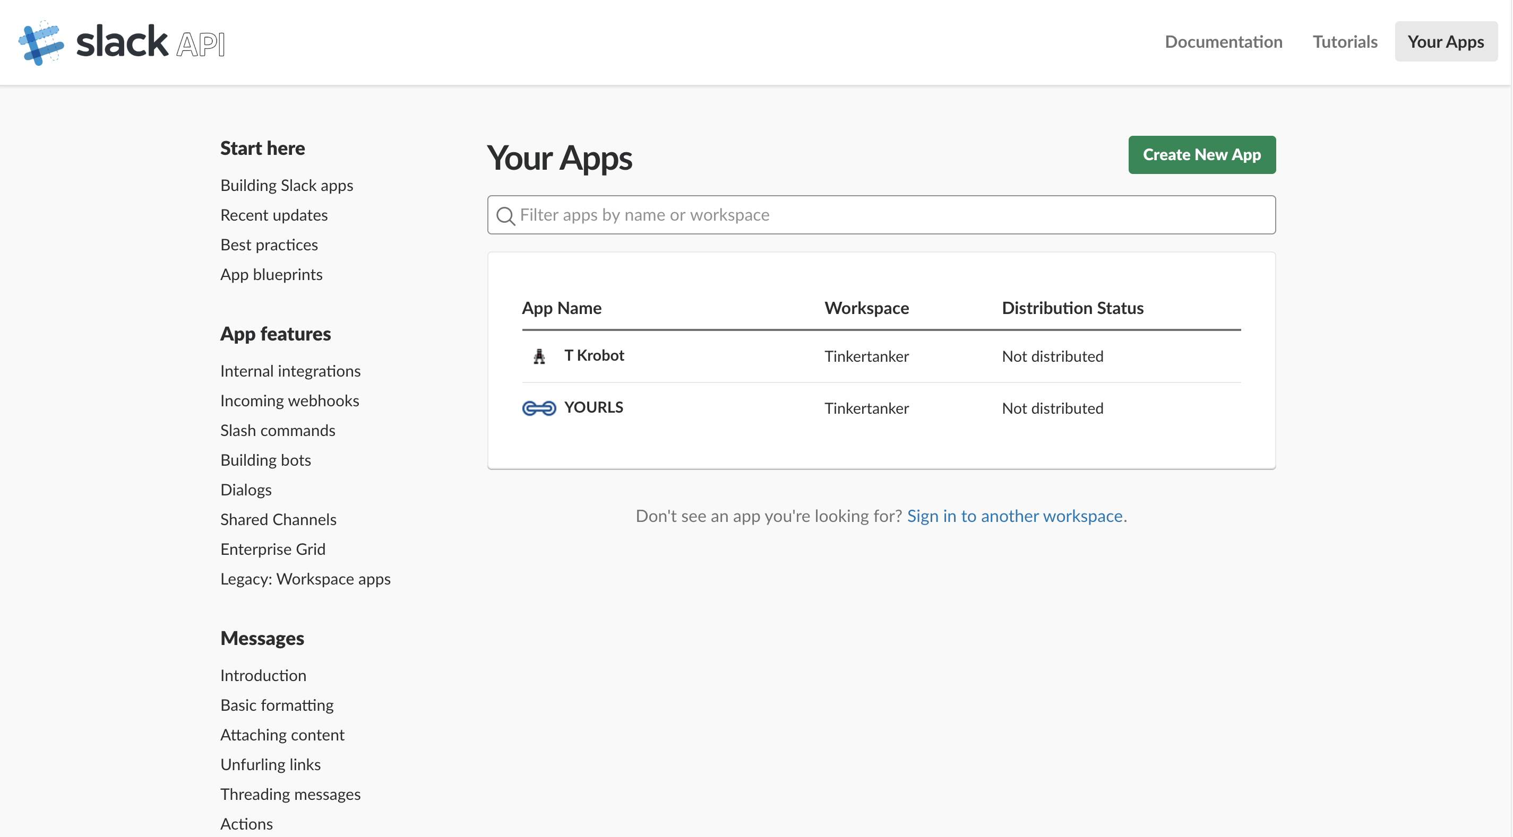Image resolution: width=1513 pixels, height=837 pixels.
Task: Open the Enterprise Grid sidebar link
Action: pyautogui.click(x=272, y=549)
